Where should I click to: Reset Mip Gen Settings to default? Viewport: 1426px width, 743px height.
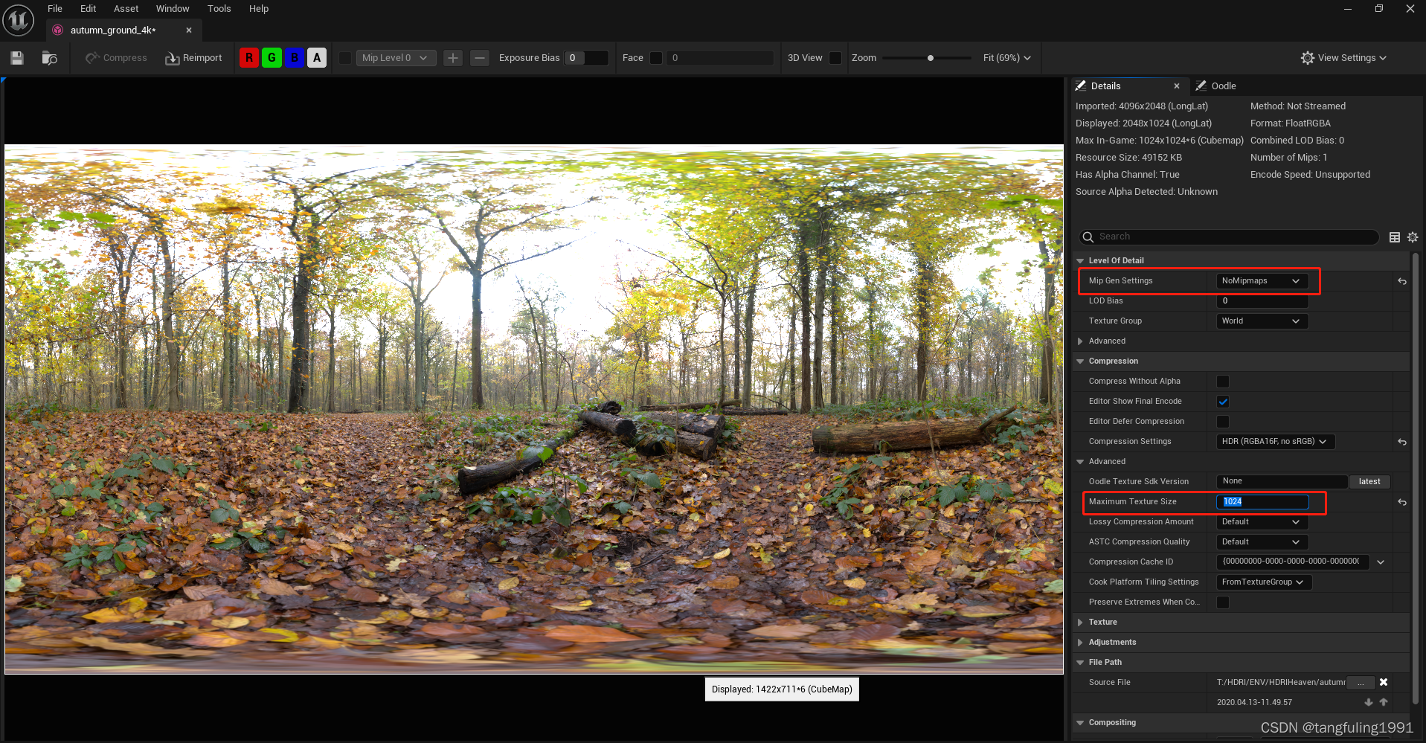click(1402, 281)
